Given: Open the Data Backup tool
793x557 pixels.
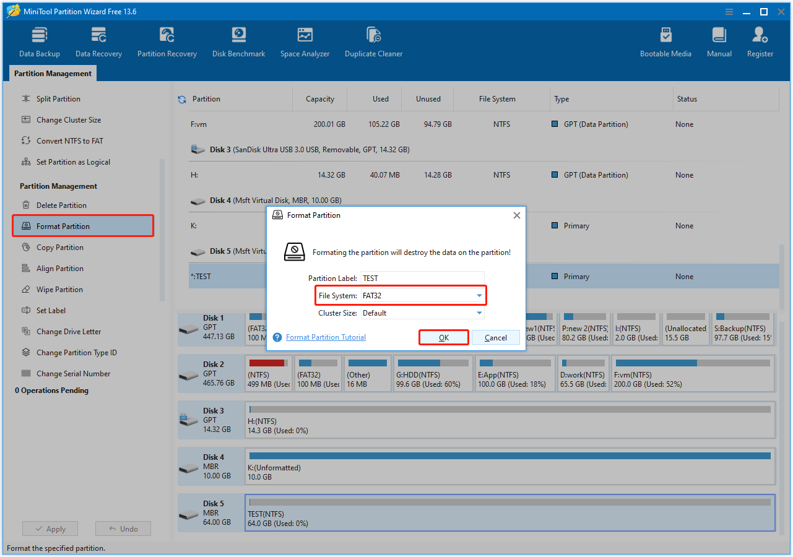Looking at the screenshot, I should (x=40, y=43).
